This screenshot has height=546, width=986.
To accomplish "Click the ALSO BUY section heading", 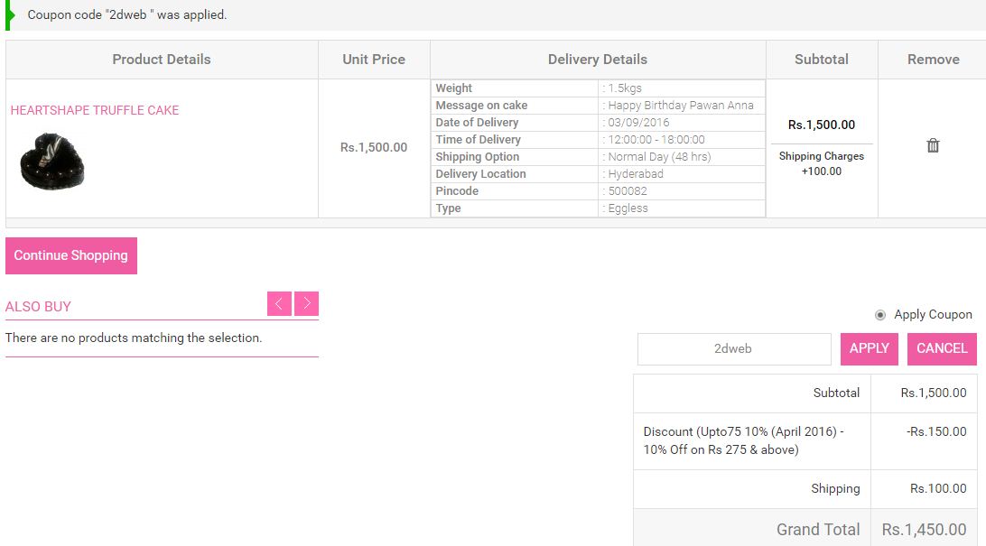I will [38, 307].
